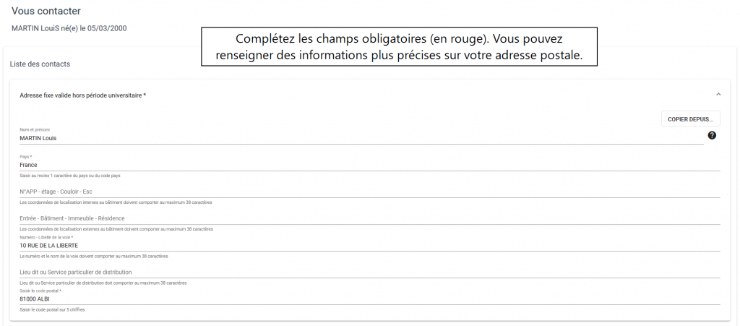This screenshot has width=740, height=326.
Task: Collapse the Adresse fixe panel chevron
Action: click(x=718, y=95)
